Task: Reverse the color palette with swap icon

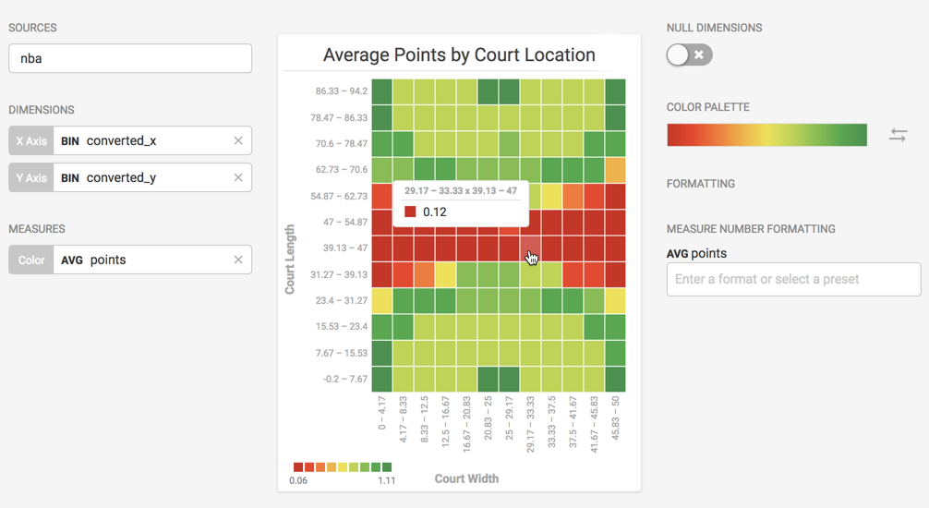Action: (898, 135)
